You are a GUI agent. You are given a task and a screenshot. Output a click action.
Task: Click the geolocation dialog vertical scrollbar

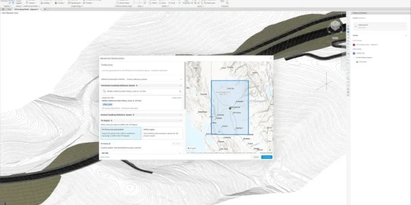[x=185, y=86]
